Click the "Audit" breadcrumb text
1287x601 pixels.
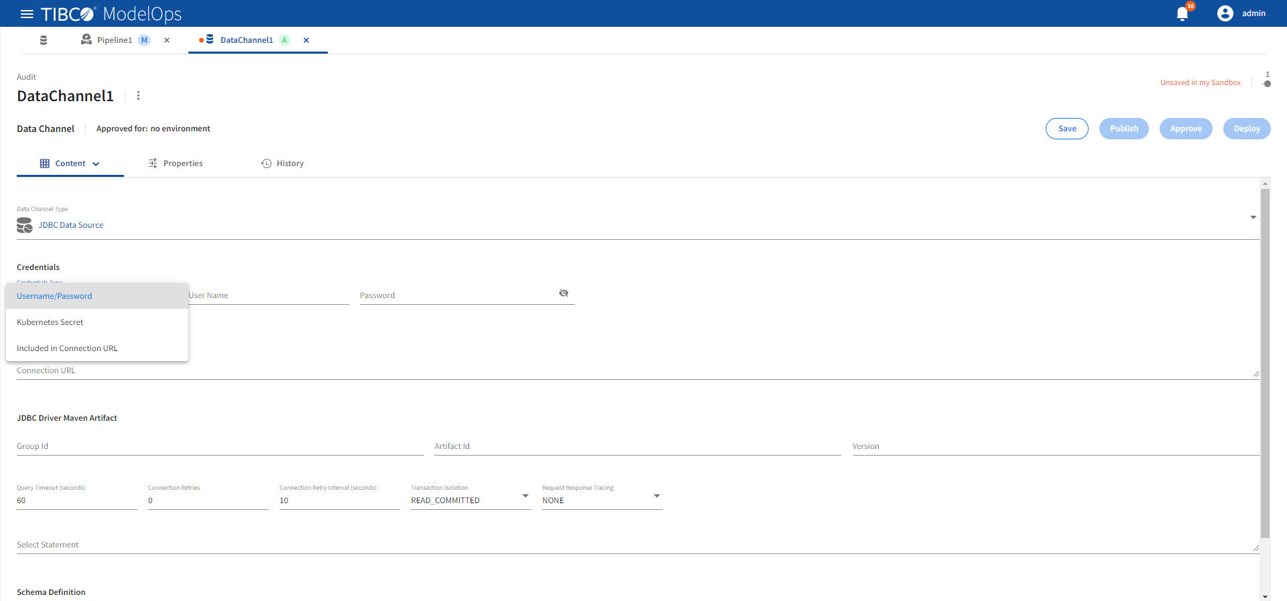coord(26,77)
